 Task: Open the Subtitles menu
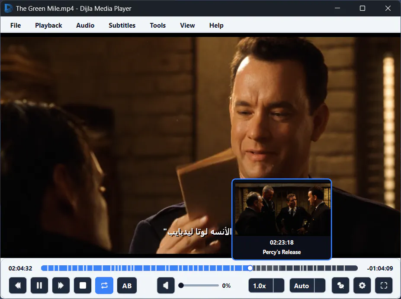click(122, 25)
